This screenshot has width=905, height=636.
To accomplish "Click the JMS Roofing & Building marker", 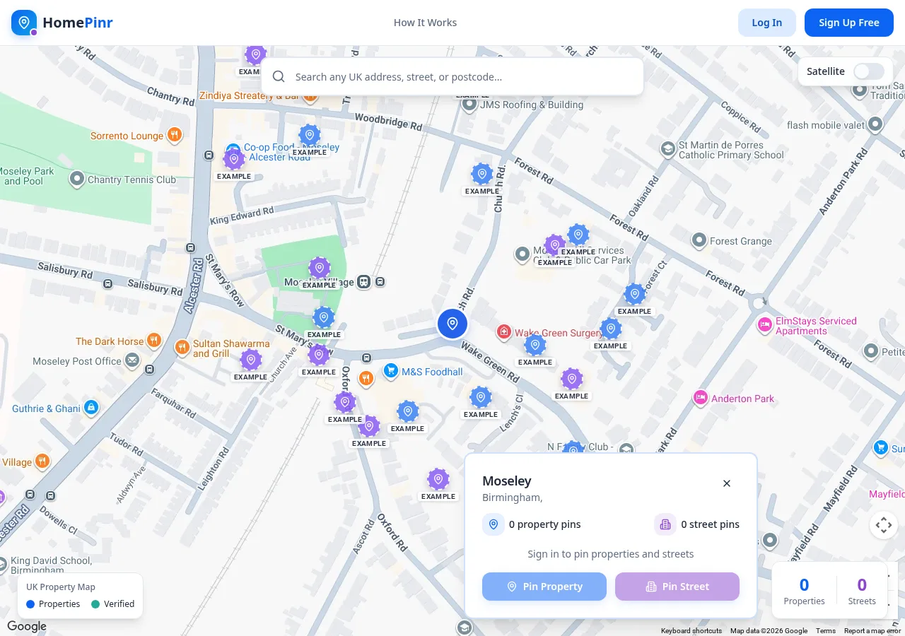I will click(x=469, y=105).
